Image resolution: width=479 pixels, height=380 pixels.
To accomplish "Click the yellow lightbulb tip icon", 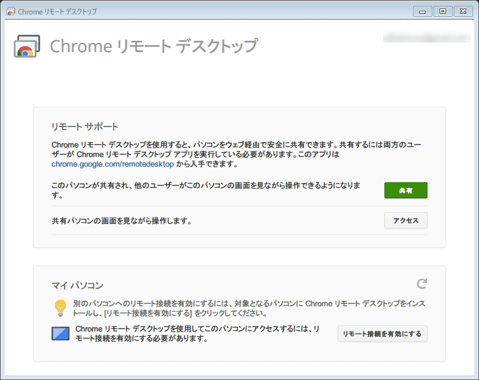I will coord(60,308).
